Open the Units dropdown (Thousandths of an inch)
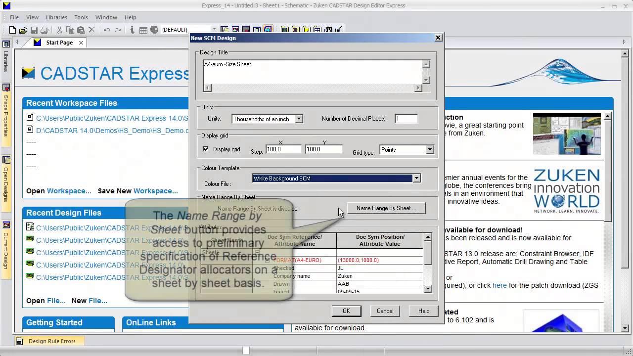Image resolution: width=633 pixels, height=356 pixels. point(299,119)
